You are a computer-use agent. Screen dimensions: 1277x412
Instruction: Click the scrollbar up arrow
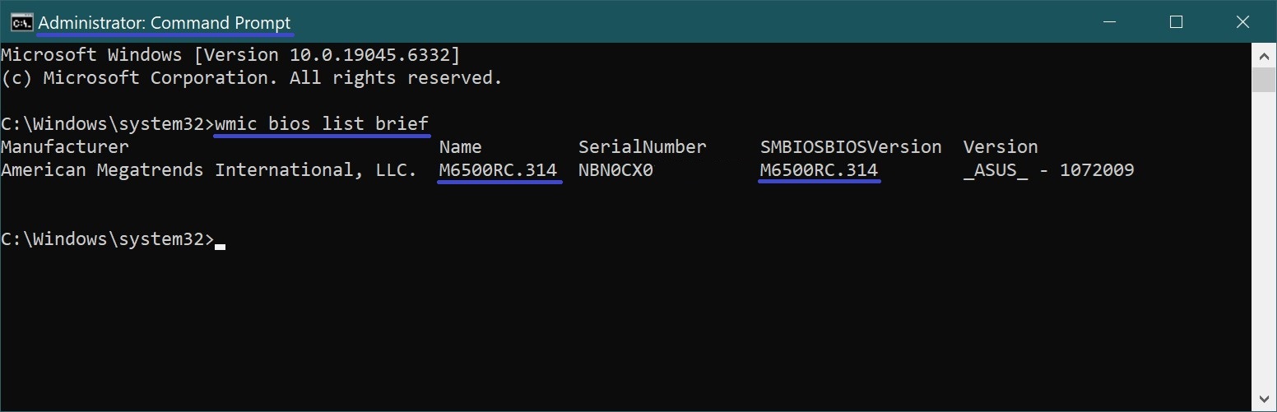[x=1263, y=55]
